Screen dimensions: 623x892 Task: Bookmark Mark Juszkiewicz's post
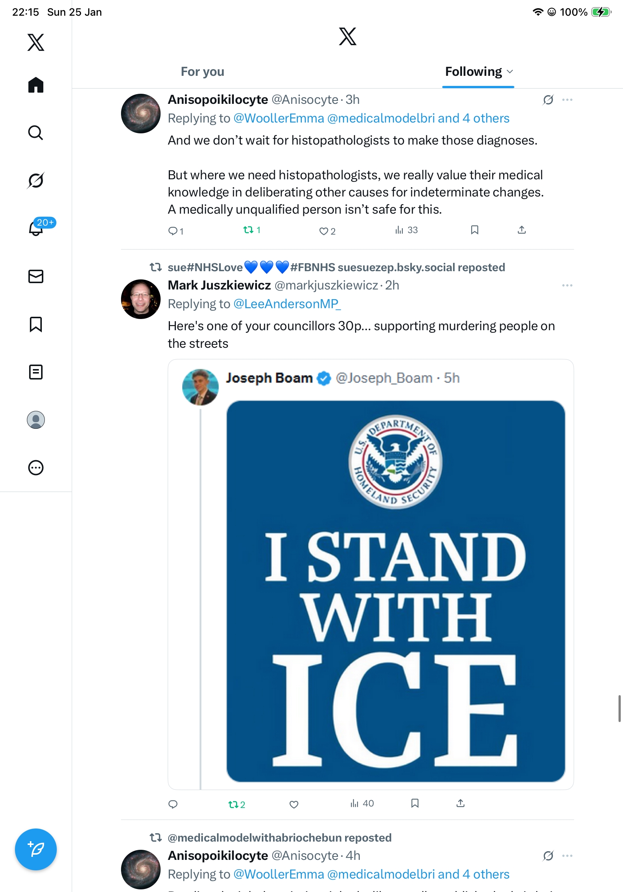tap(415, 803)
